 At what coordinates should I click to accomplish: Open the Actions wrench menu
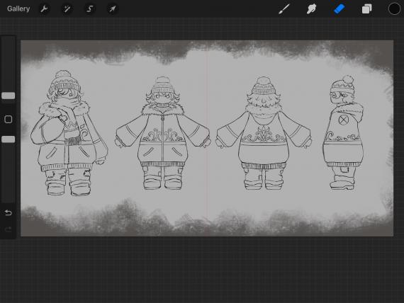(x=44, y=9)
